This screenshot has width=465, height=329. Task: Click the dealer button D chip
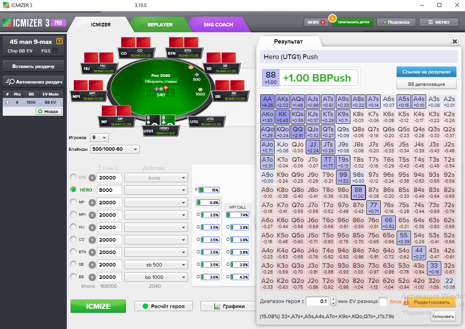[x=191, y=67]
